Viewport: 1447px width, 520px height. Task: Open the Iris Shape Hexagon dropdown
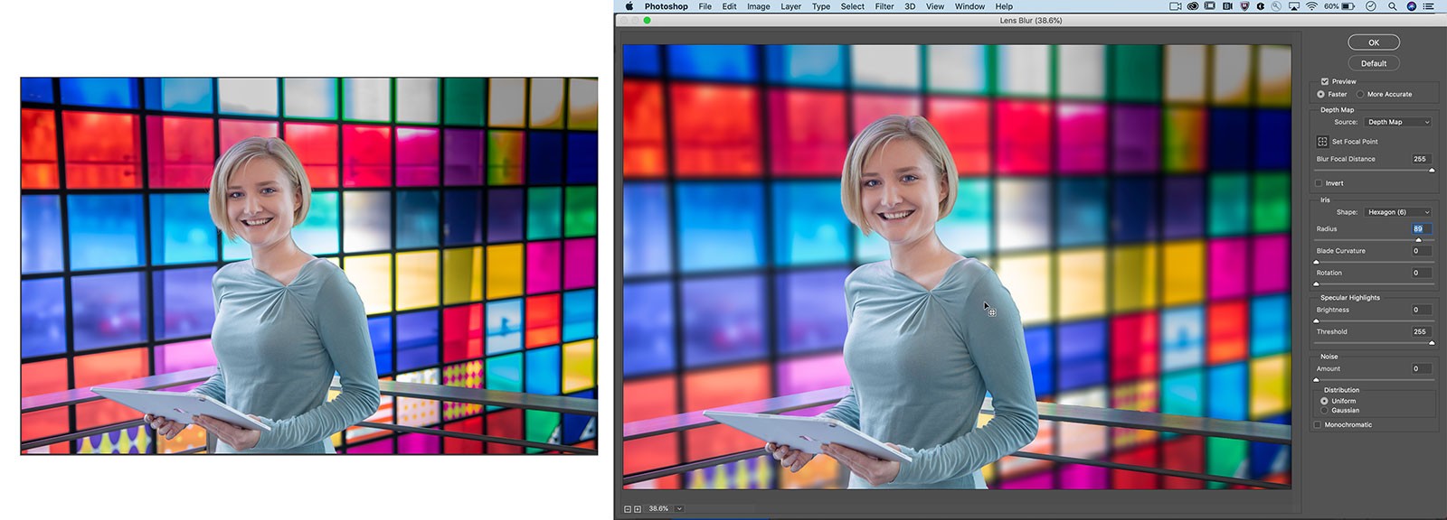[1398, 212]
